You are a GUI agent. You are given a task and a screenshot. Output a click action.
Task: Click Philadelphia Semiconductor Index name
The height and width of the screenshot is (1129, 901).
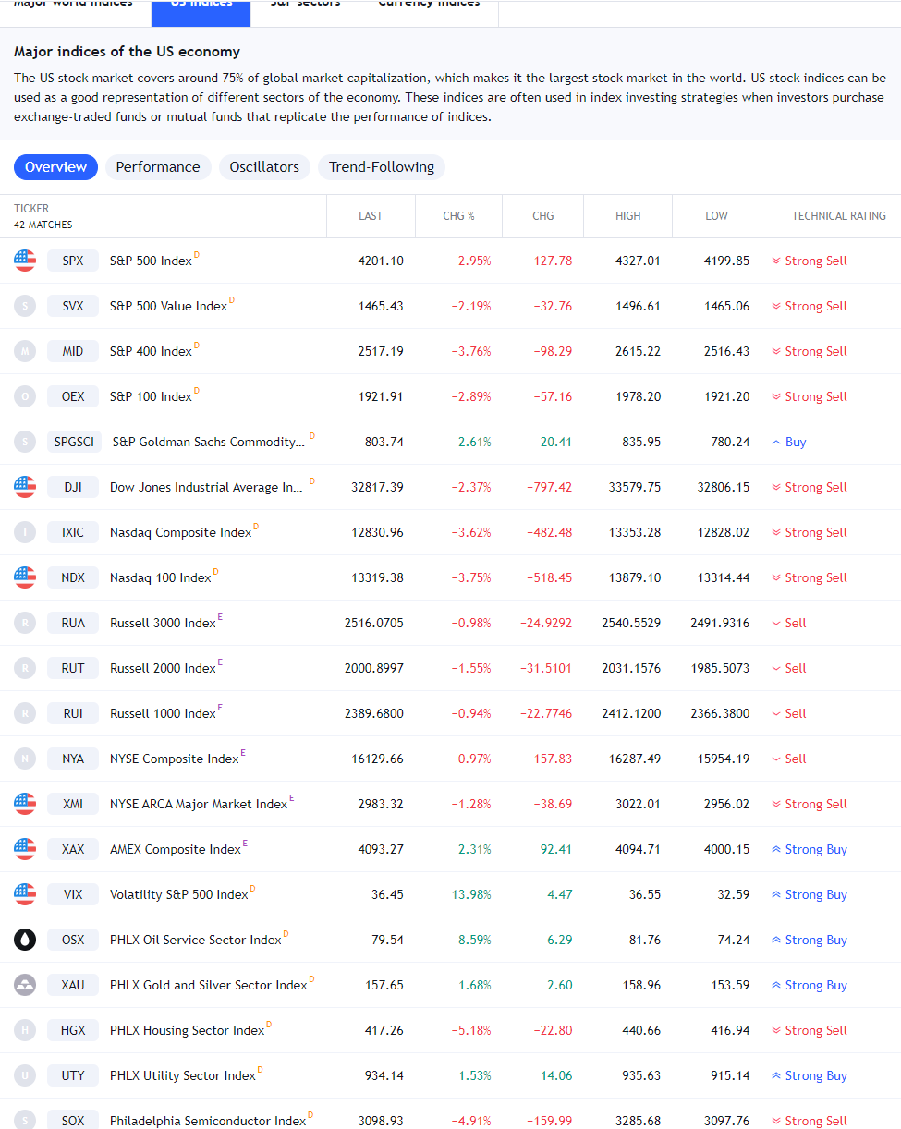(208, 1121)
